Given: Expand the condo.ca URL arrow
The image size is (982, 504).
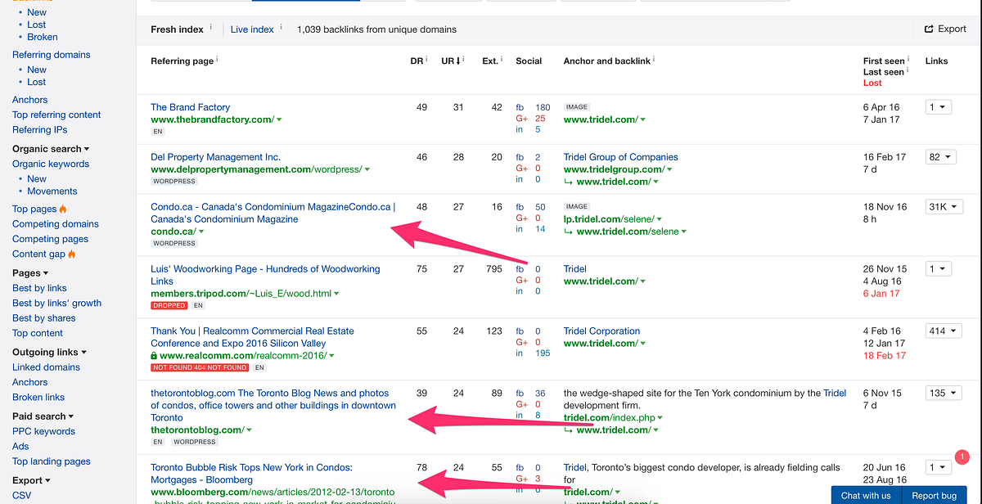Looking at the screenshot, I should [x=201, y=232].
